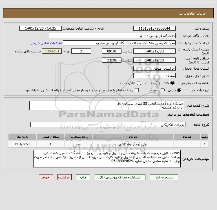This screenshot has height=210, width=217.
Task: Click the remaining days field showing 2
Action: (x=81, y=51)
